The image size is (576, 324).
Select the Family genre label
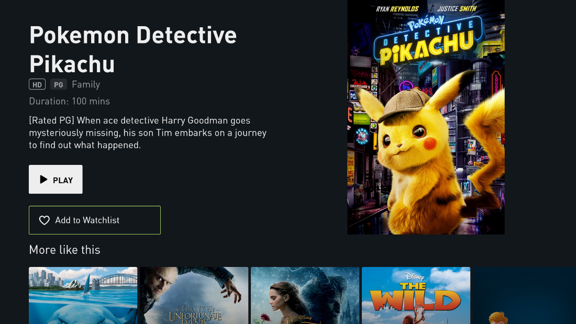86,84
